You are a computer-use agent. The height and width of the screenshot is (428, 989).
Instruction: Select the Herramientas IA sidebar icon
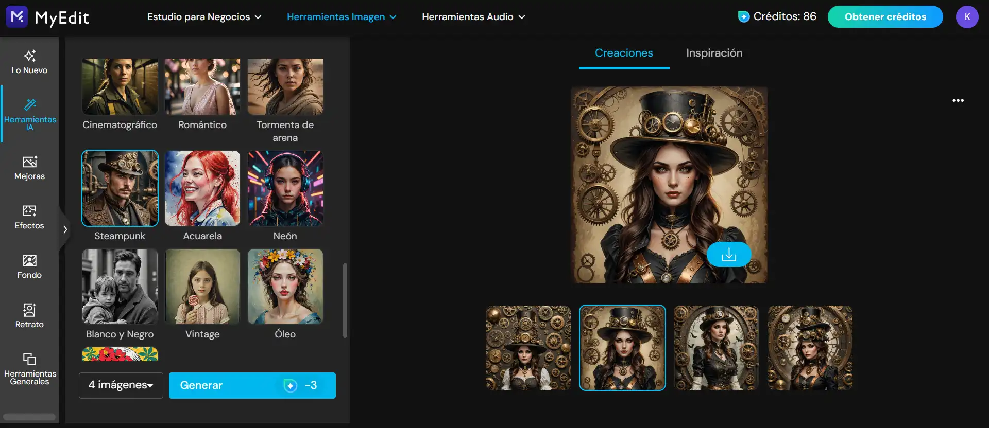click(x=29, y=114)
